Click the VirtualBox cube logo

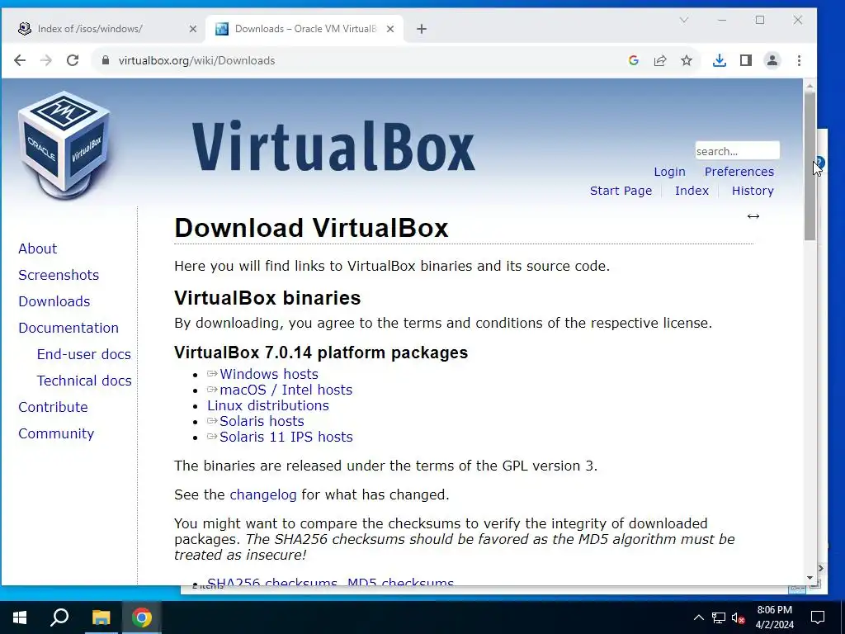64,144
